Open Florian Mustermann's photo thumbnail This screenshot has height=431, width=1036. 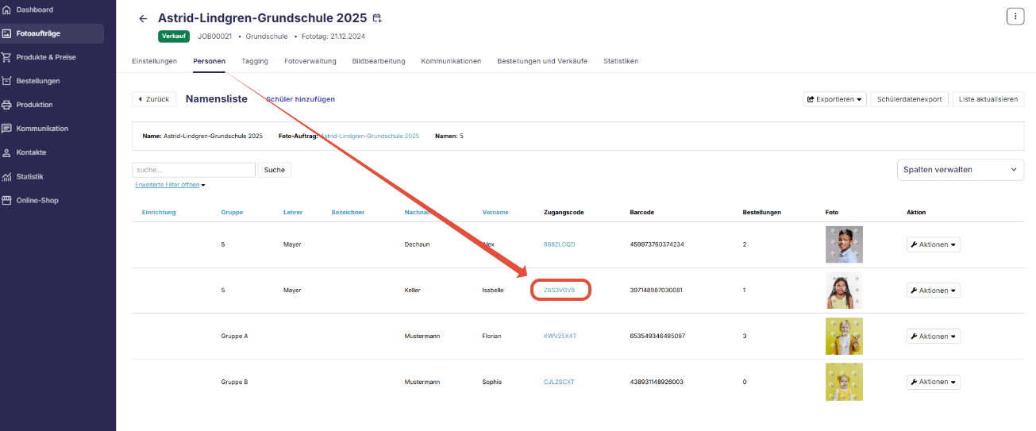click(x=844, y=336)
